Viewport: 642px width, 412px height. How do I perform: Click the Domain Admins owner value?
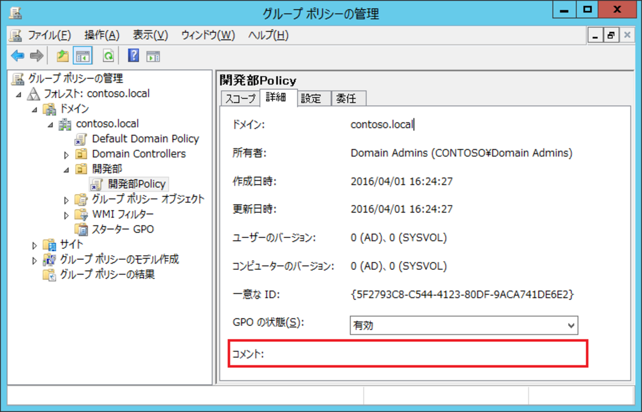tap(462, 153)
